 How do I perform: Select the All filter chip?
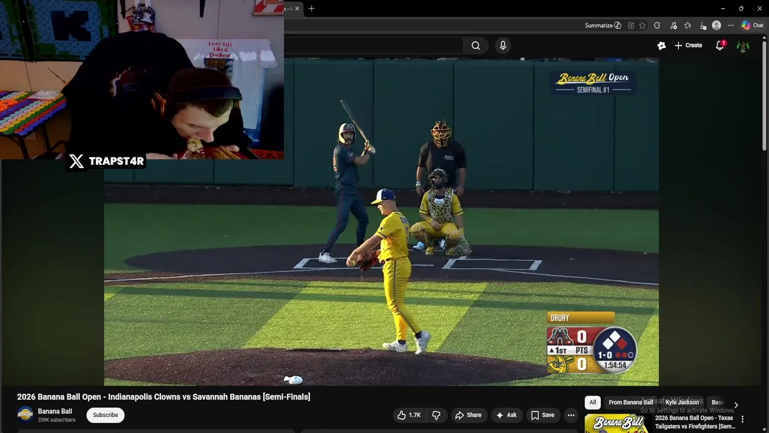(592, 402)
